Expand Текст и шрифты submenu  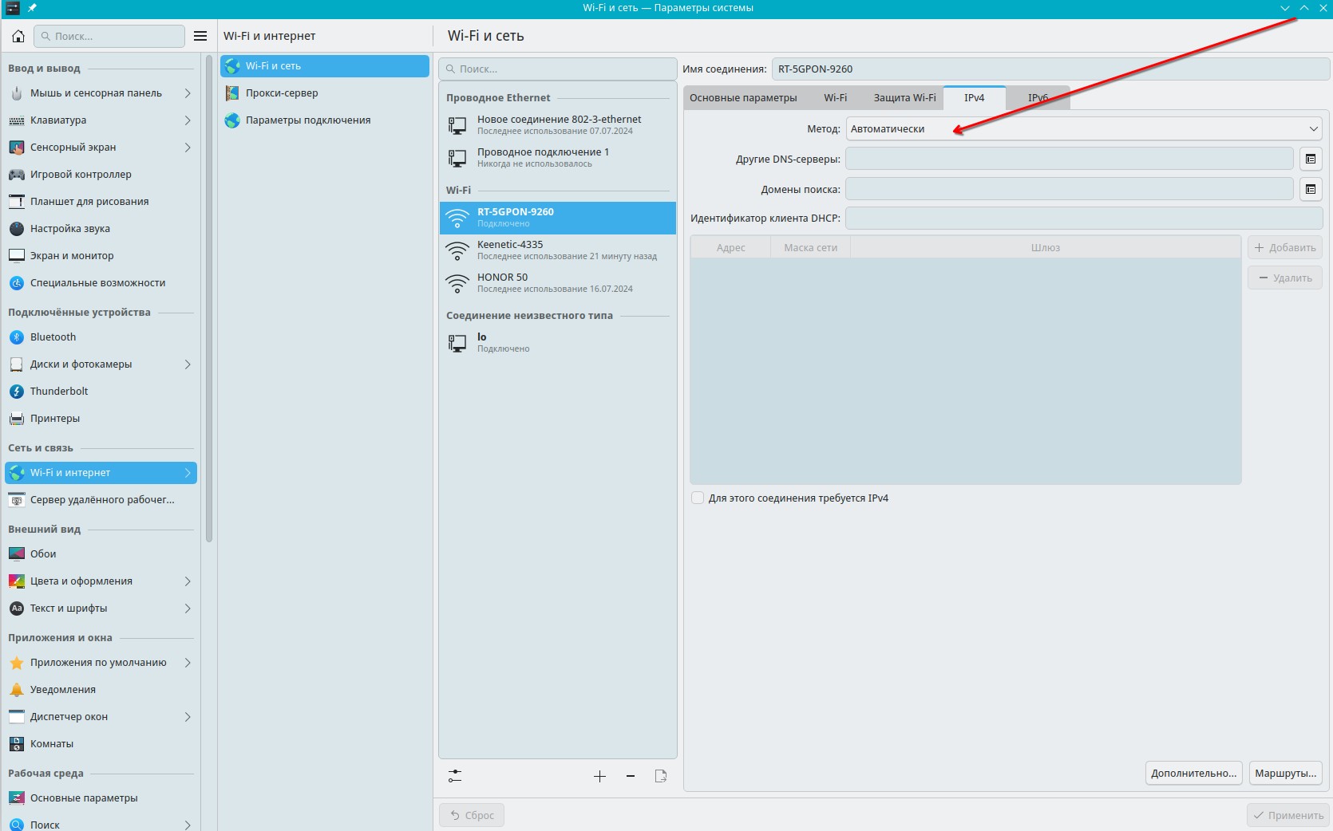click(x=188, y=608)
